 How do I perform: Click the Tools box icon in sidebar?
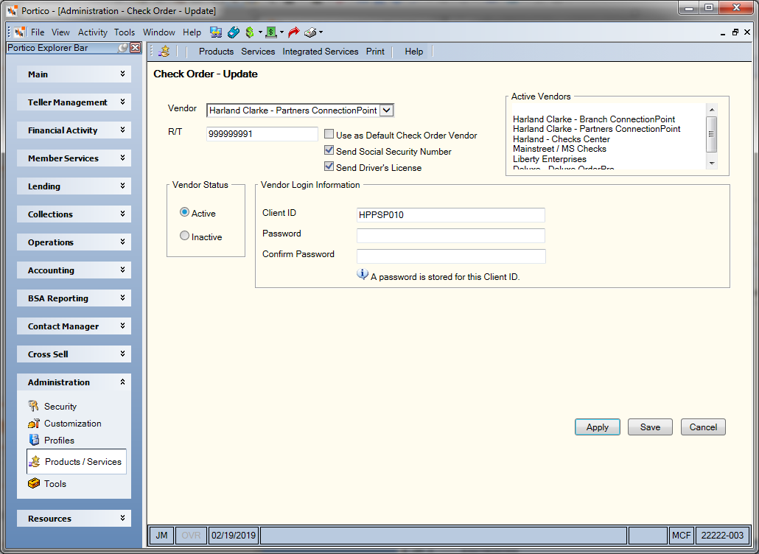point(33,483)
